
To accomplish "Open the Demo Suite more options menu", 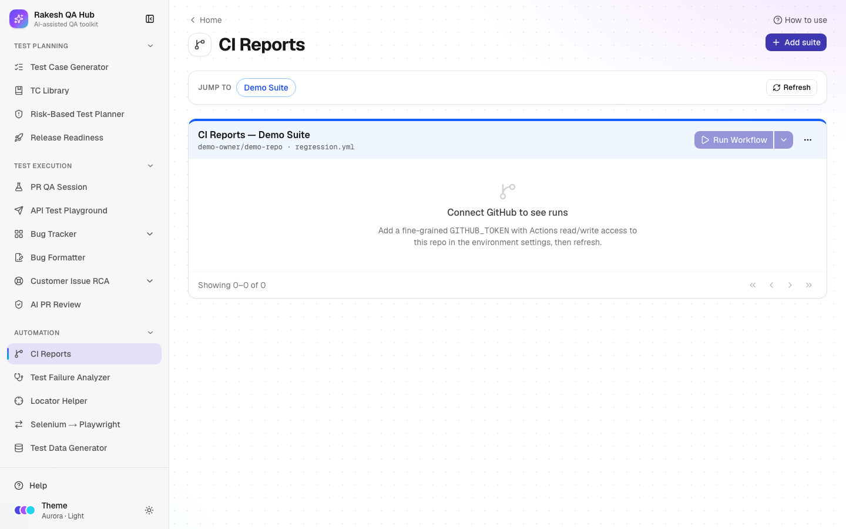I will (808, 140).
